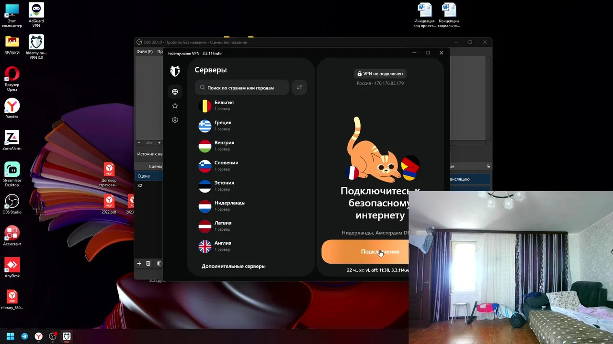Open the 'Файл (F)' menu in OBS

click(x=145, y=52)
